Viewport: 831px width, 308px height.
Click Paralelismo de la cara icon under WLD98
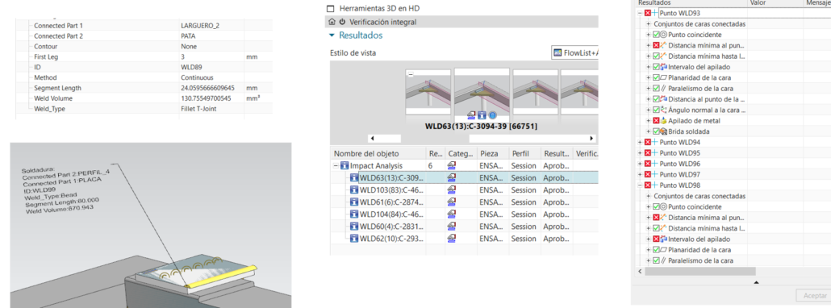click(663, 260)
